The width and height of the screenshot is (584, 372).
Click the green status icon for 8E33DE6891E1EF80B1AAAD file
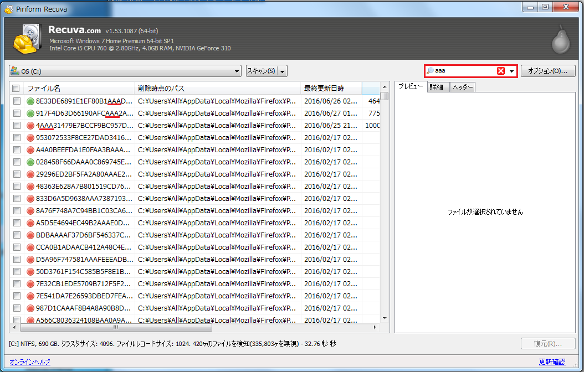click(30, 101)
